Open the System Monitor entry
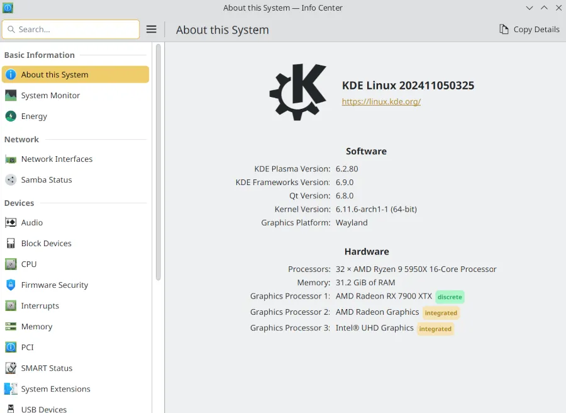The width and height of the screenshot is (566, 413). coord(75,96)
